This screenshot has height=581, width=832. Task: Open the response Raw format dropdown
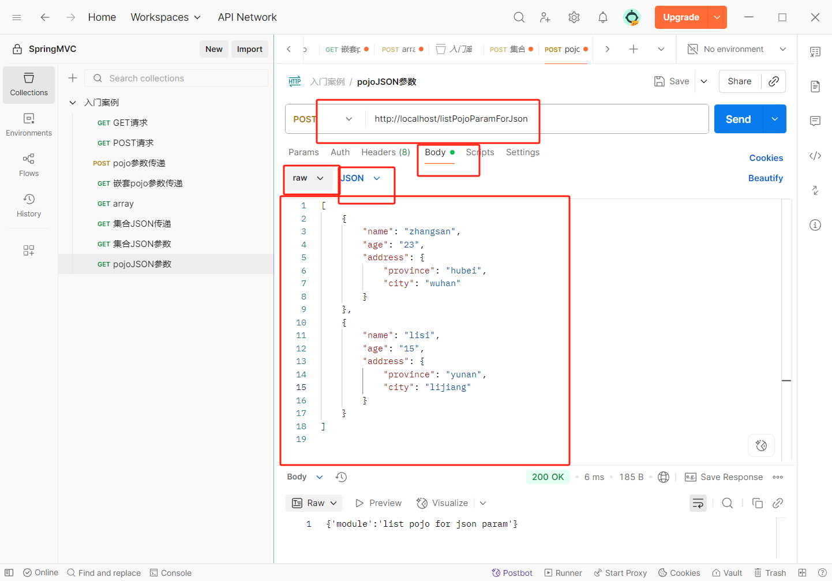click(314, 503)
